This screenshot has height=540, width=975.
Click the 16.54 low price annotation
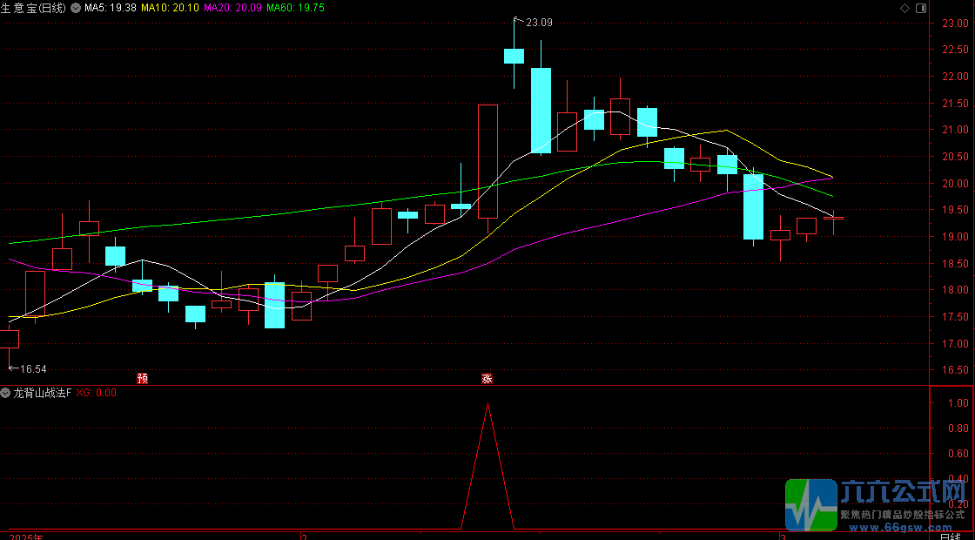click(x=32, y=369)
